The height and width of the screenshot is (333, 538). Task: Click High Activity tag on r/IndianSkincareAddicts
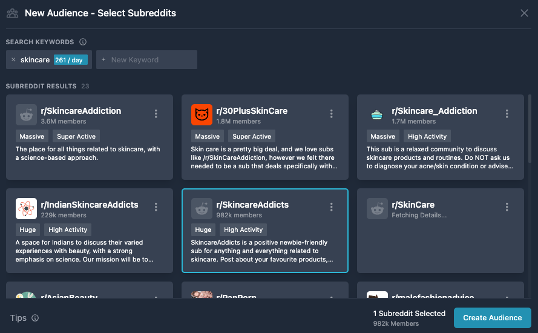pyautogui.click(x=68, y=229)
